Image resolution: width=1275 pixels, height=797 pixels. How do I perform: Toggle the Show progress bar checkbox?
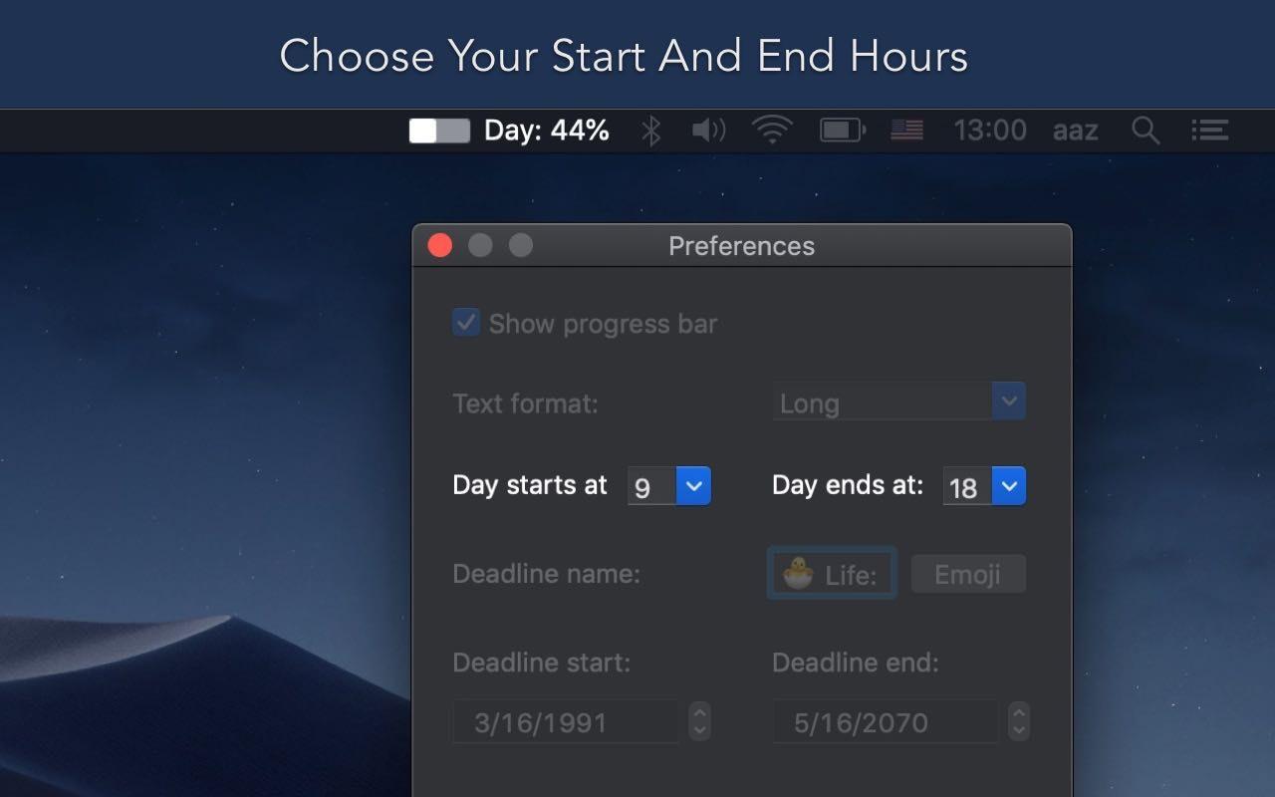click(x=466, y=323)
